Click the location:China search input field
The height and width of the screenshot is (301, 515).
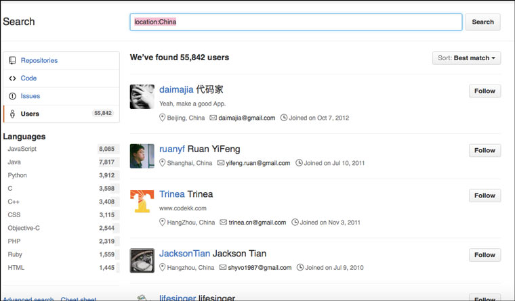point(296,22)
